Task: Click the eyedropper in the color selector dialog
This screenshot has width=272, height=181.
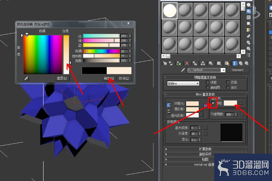Action: coord(26,78)
